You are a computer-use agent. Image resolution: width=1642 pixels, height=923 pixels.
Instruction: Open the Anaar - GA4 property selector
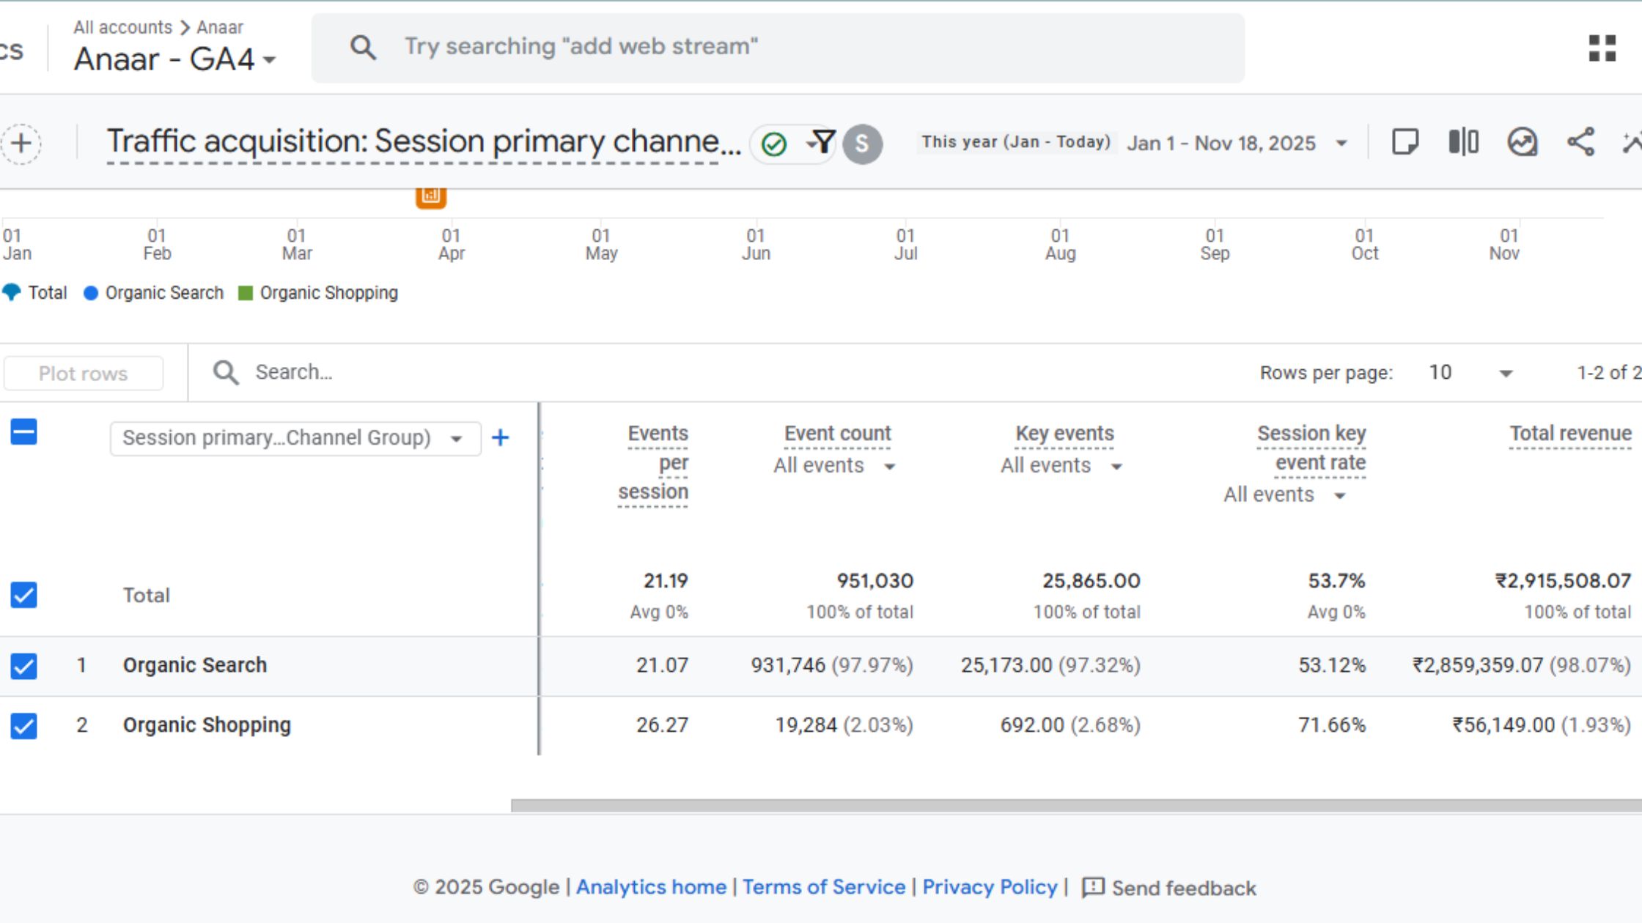[175, 59]
